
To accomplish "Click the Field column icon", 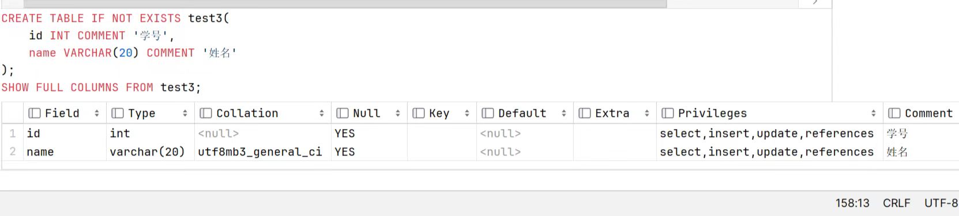I will coord(35,113).
